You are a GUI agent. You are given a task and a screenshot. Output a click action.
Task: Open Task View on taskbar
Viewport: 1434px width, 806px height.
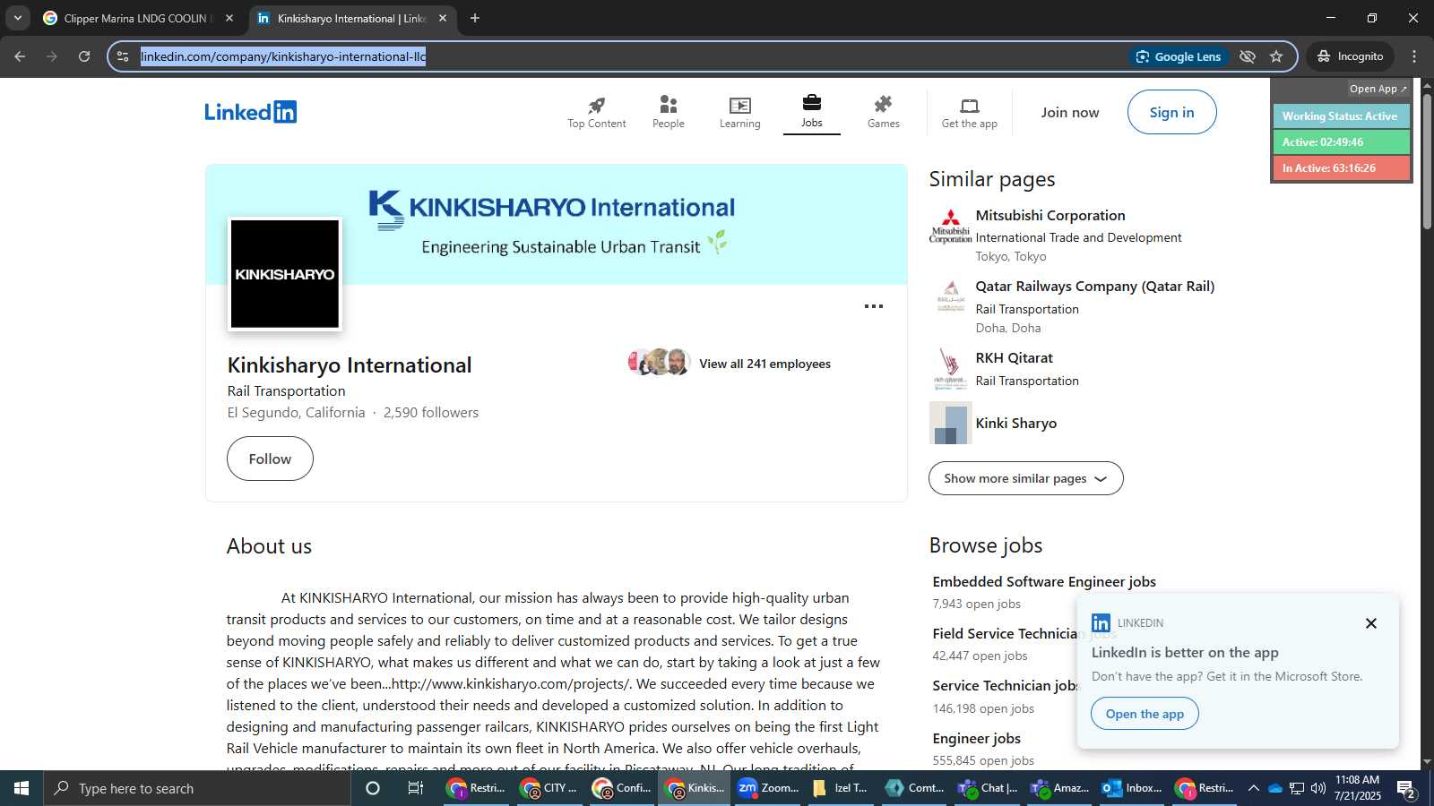click(x=416, y=788)
